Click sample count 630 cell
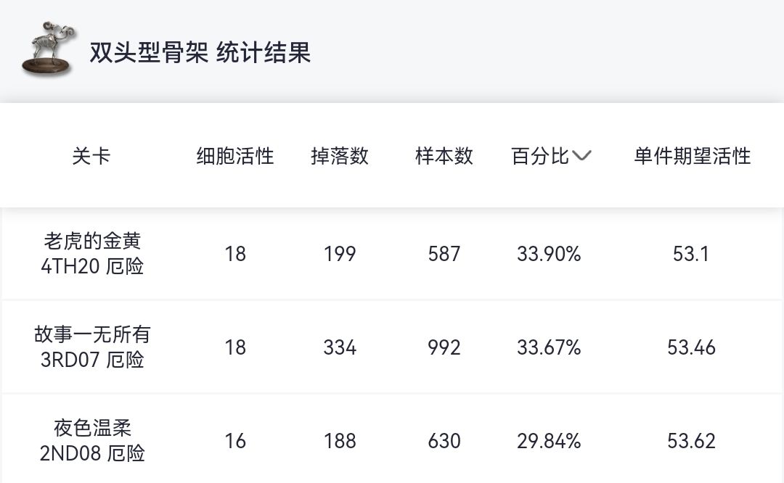The width and height of the screenshot is (784, 483). [444, 441]
